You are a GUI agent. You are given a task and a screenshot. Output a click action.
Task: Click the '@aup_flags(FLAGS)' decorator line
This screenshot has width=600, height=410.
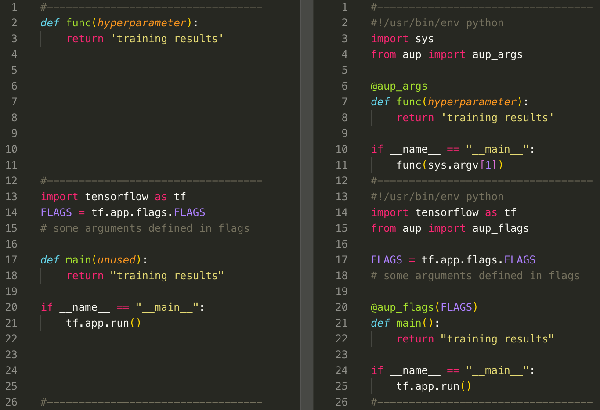[x=424, y=307]
